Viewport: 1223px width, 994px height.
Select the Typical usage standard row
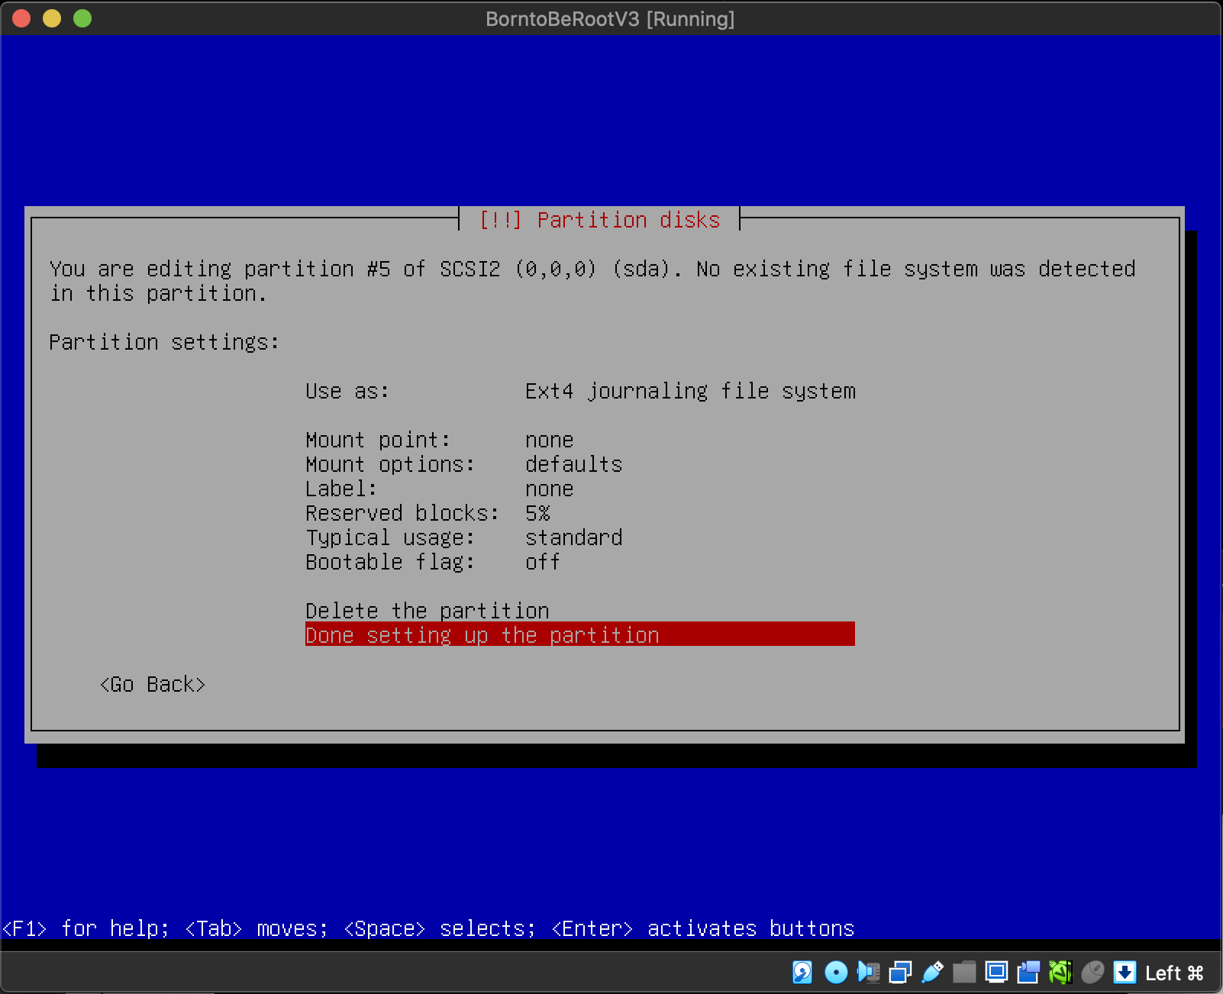[580, 537]
